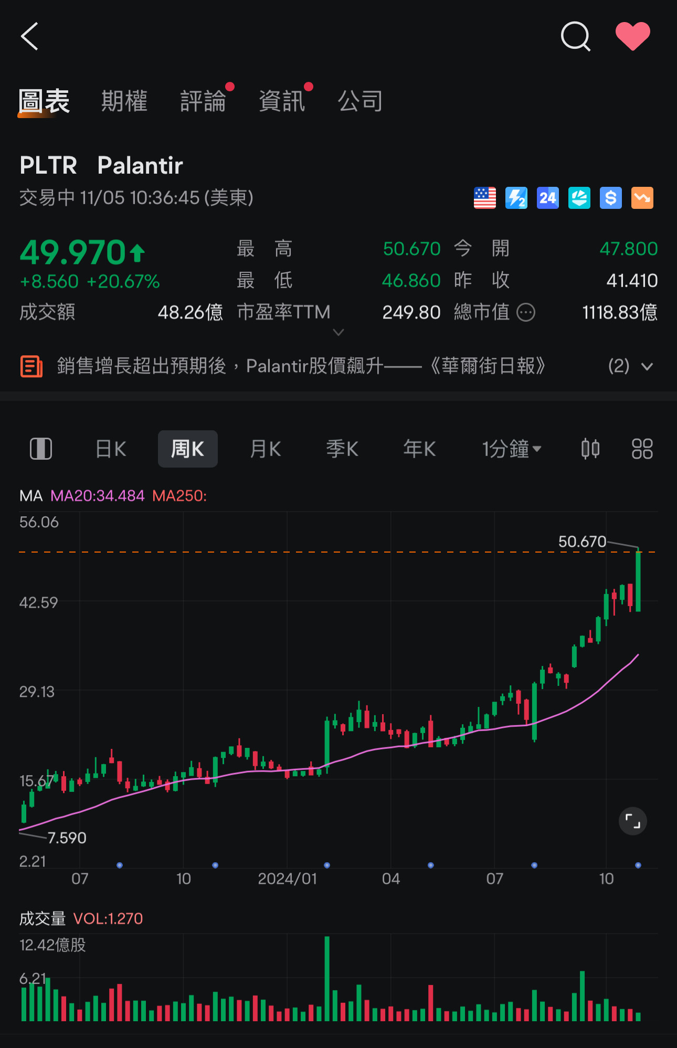This screenshot has width=677, height=1048.
Task: Tap the teal round badge icon
Action: click(579, 198)
